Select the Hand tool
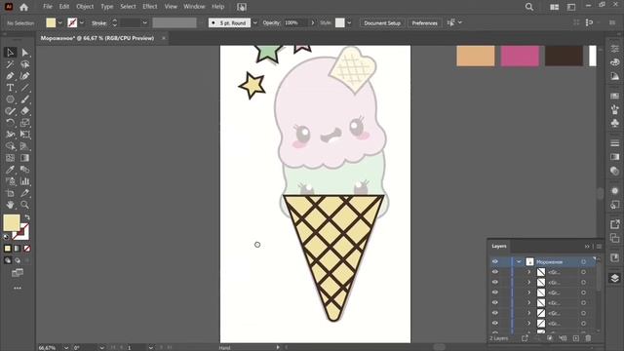 click(11, 205)
